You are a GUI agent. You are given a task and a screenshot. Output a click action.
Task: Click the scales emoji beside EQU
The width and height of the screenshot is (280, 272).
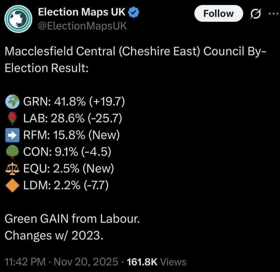coord(12,169)
